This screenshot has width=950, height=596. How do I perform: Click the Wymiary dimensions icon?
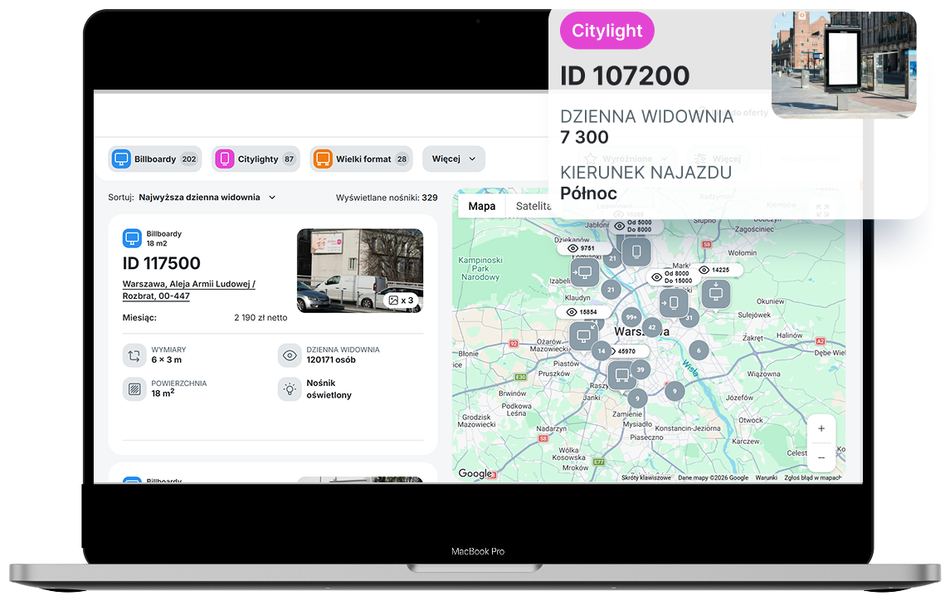pos(134,355)
